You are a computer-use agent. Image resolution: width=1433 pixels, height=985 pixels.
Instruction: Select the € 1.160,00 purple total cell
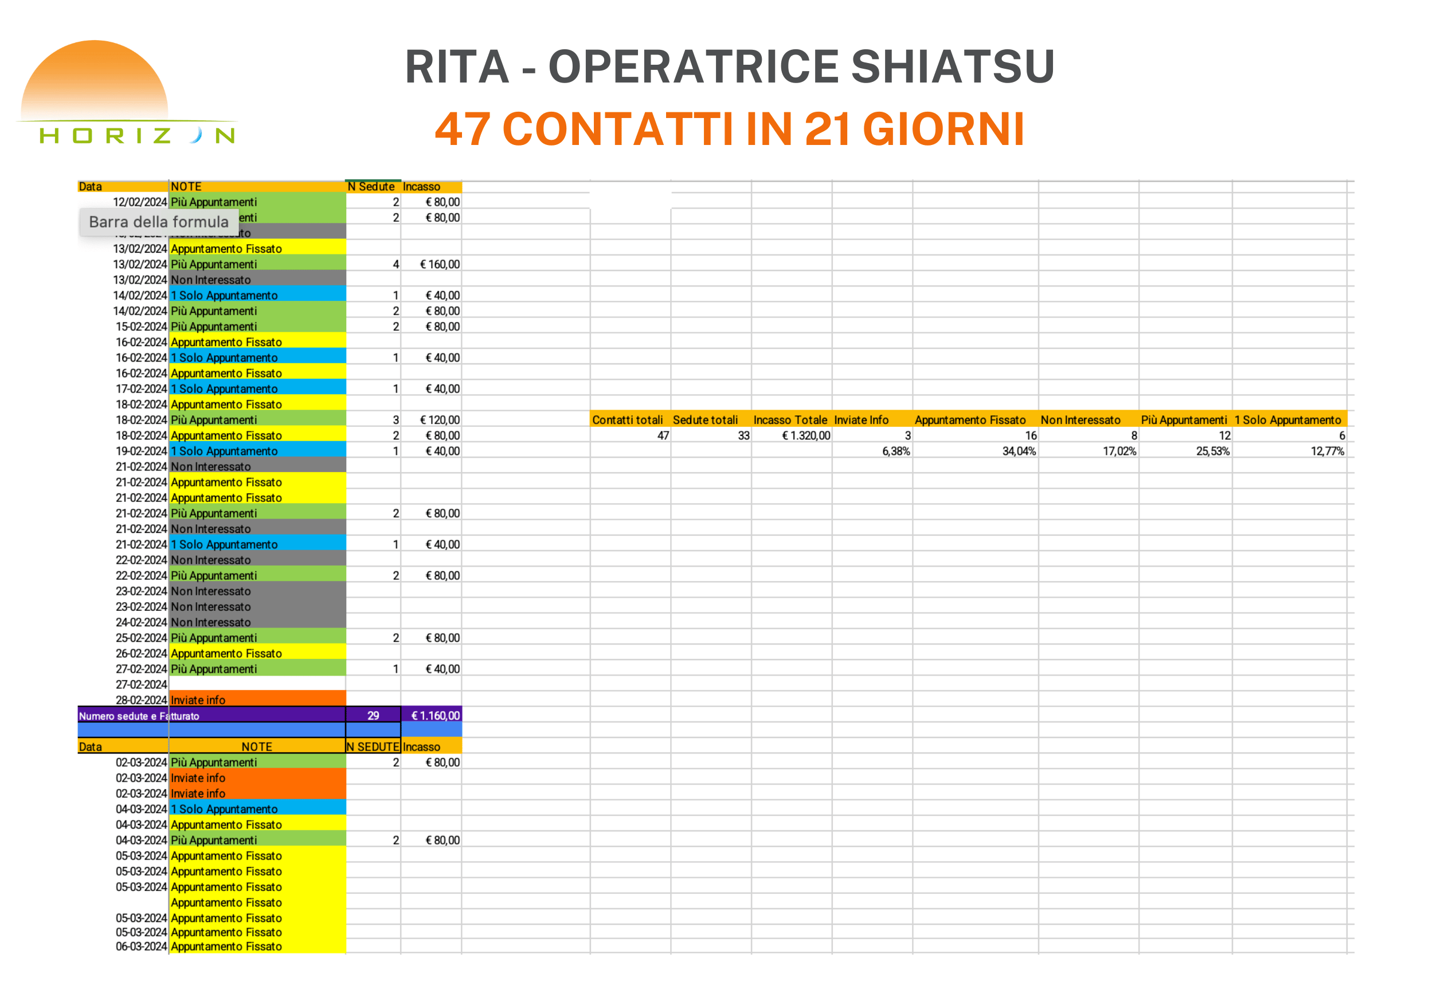[434, 716]
